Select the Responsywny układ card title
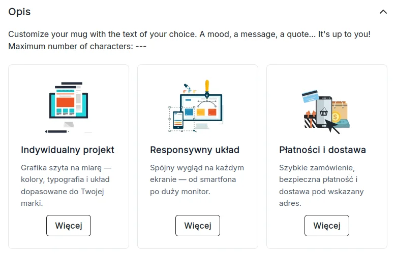The height and width of the screenshot is (256, 396). (195, 150)
